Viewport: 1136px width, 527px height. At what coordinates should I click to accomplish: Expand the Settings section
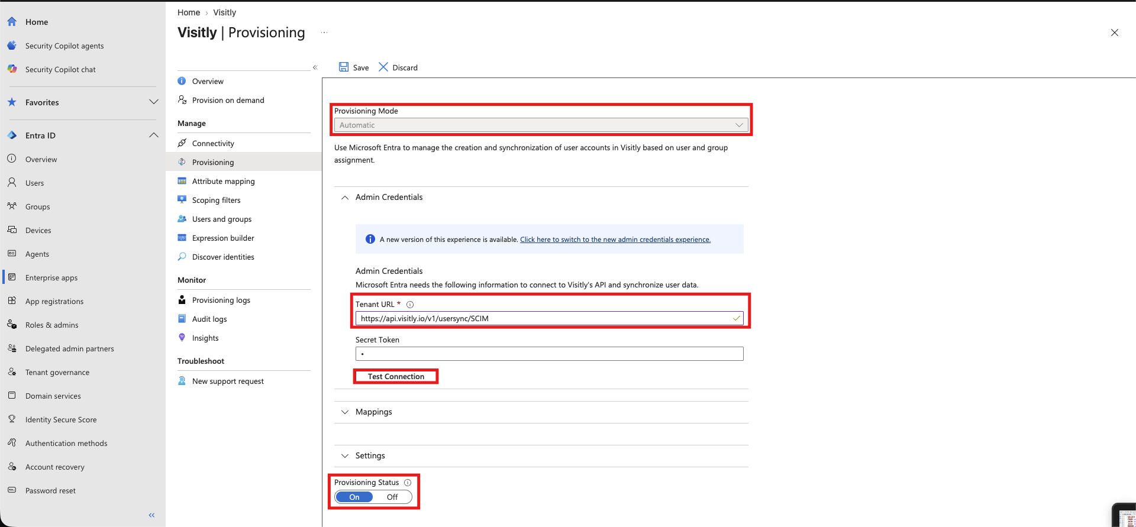click(x=345, y=456)
